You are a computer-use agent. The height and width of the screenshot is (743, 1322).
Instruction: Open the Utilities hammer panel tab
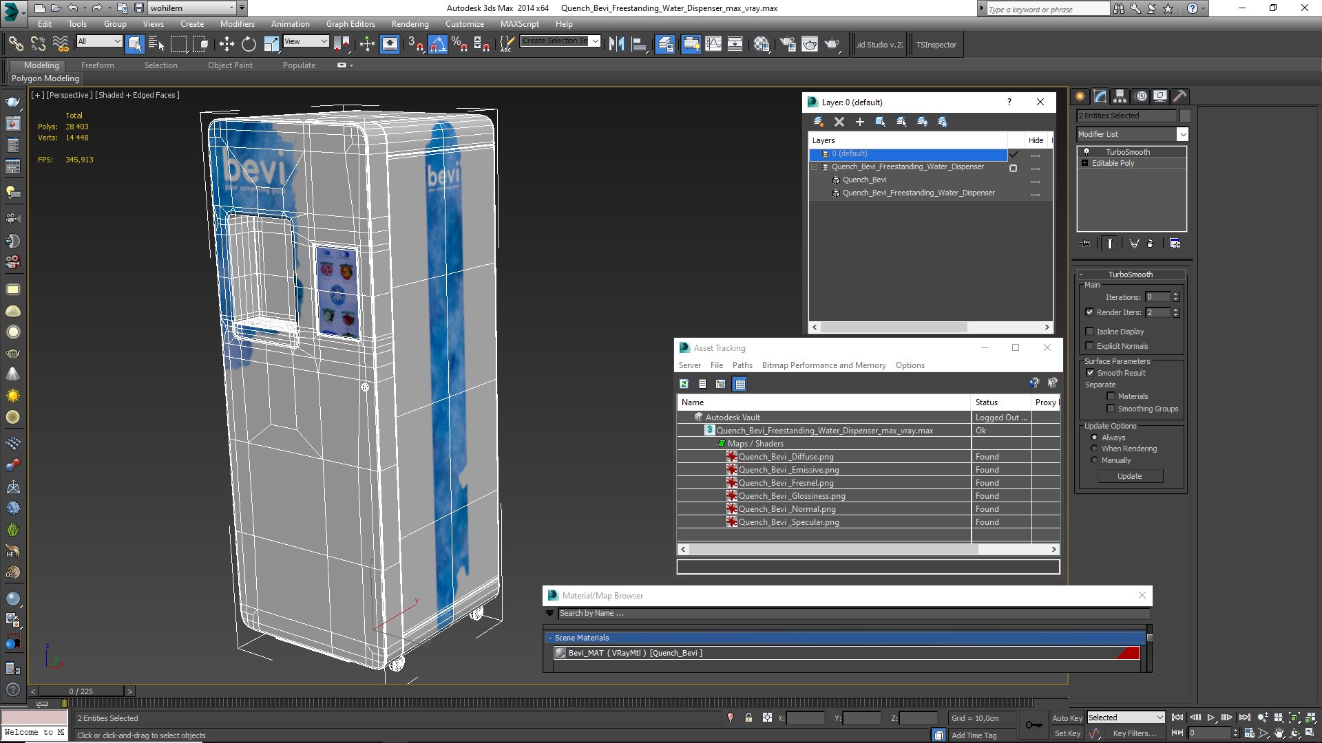(1180, 96)
